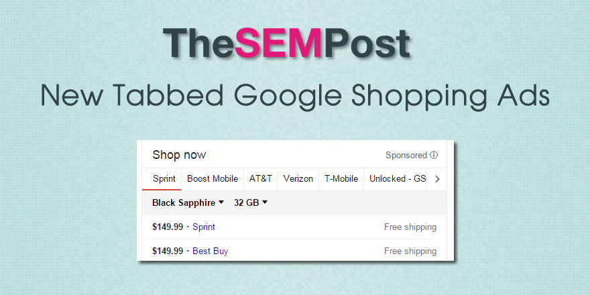Viewport: 590px width, 295px height.
Task: Click the TheSEMPost logo
Action: pos(286,44)
